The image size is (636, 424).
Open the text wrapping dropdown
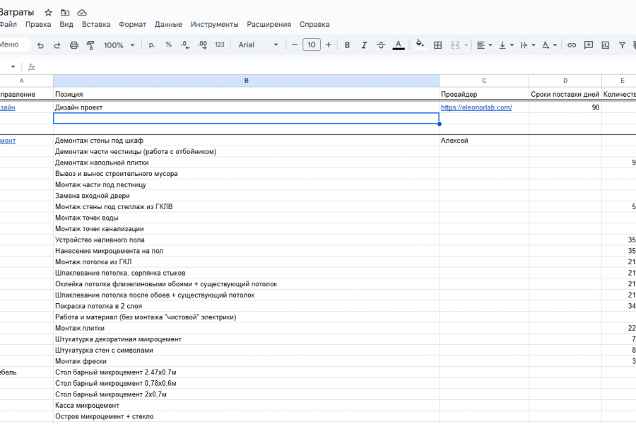click(x=528, y=45)
